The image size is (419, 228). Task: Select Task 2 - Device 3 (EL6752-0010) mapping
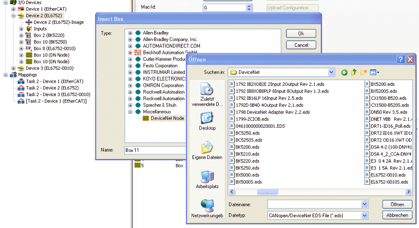coord(58,94)
